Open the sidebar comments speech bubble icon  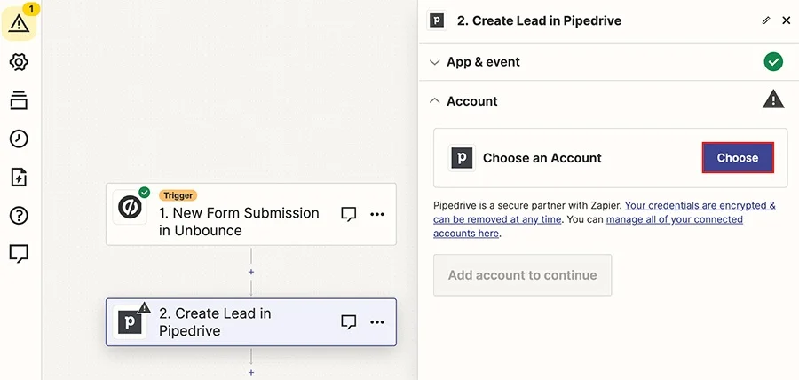19,254
